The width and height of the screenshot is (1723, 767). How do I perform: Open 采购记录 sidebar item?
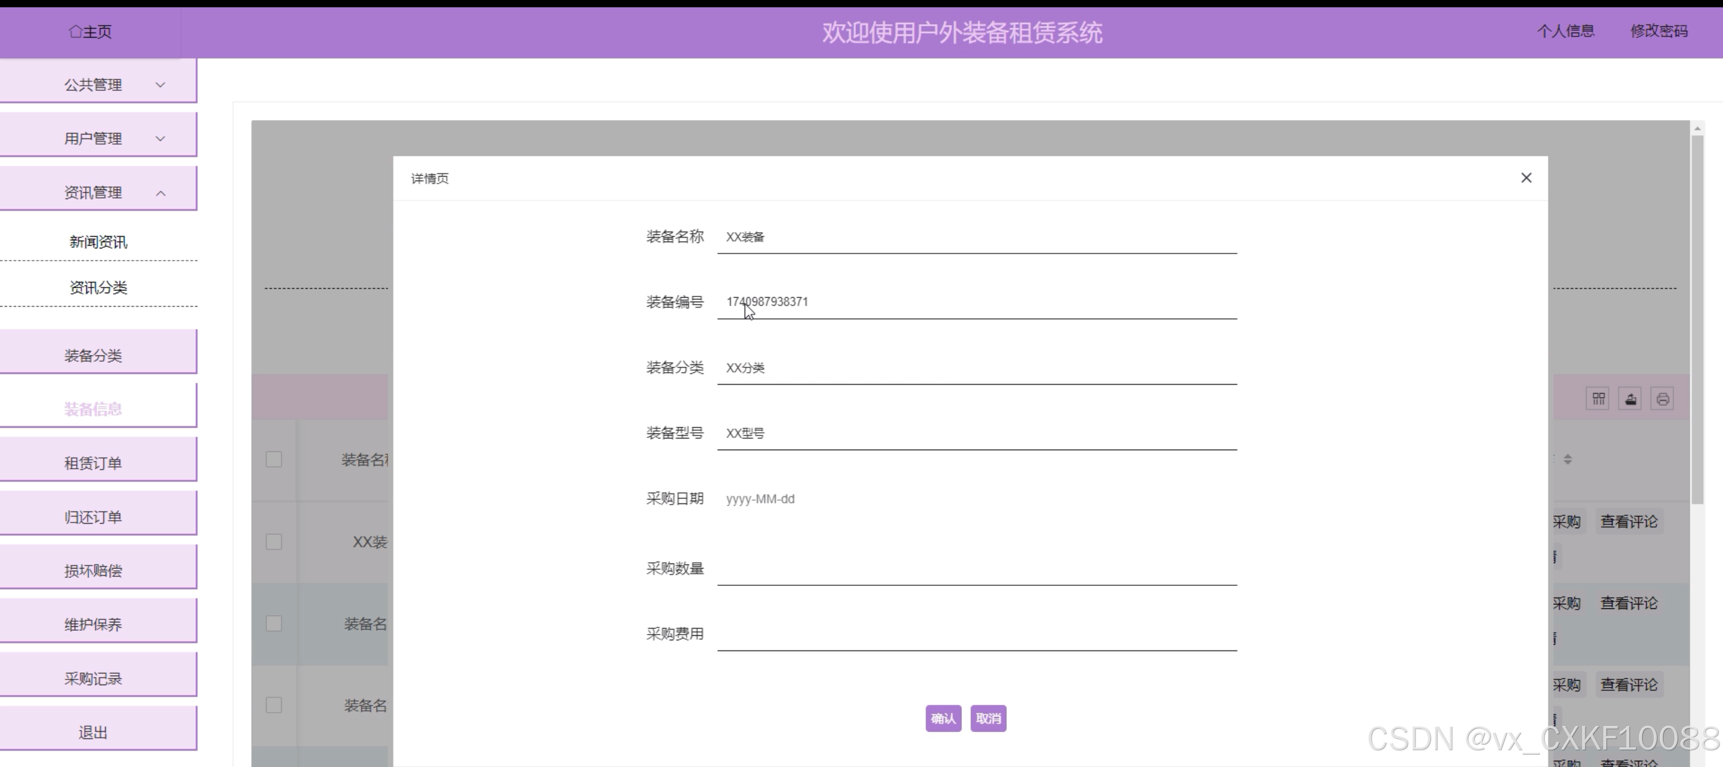pyautogui.click(x=98, y=676)
